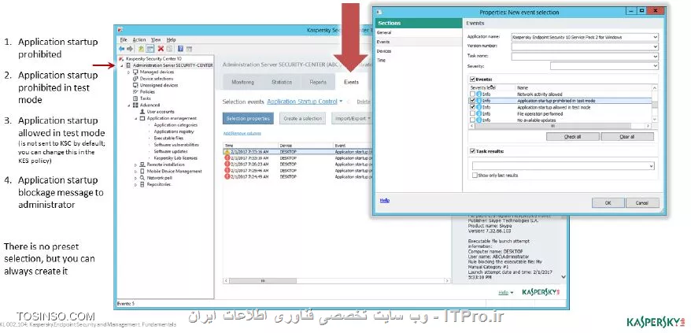Viewport: 691px width, 333px height.
Task: Click the Unassigned devices icon in tree
Action: click(135, 85)
